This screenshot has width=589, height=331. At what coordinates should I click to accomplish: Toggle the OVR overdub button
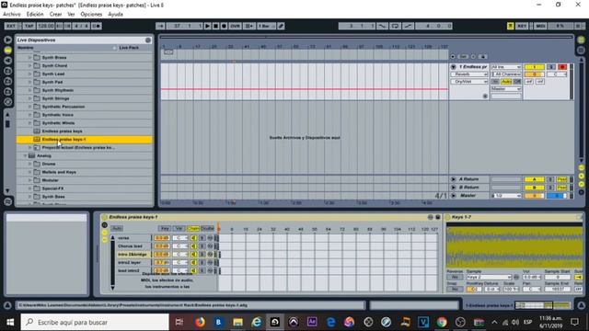(236, 26)
